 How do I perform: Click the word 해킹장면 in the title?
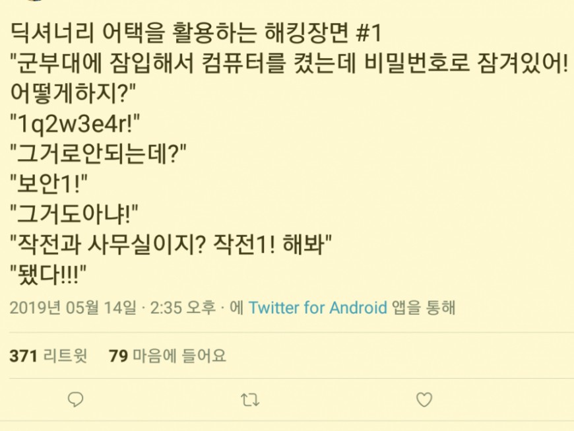pos(305,33)
